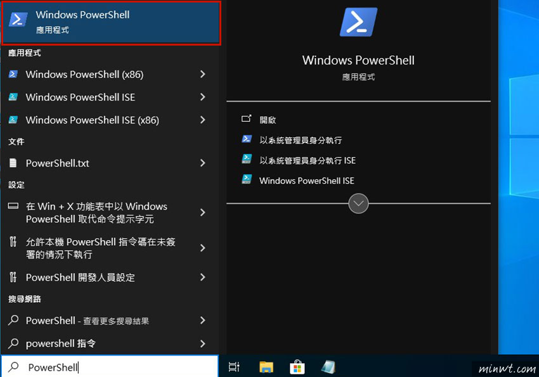Expand the circular chevron below the action list
This screenshot has width=539, height=377.
[358, 203]
